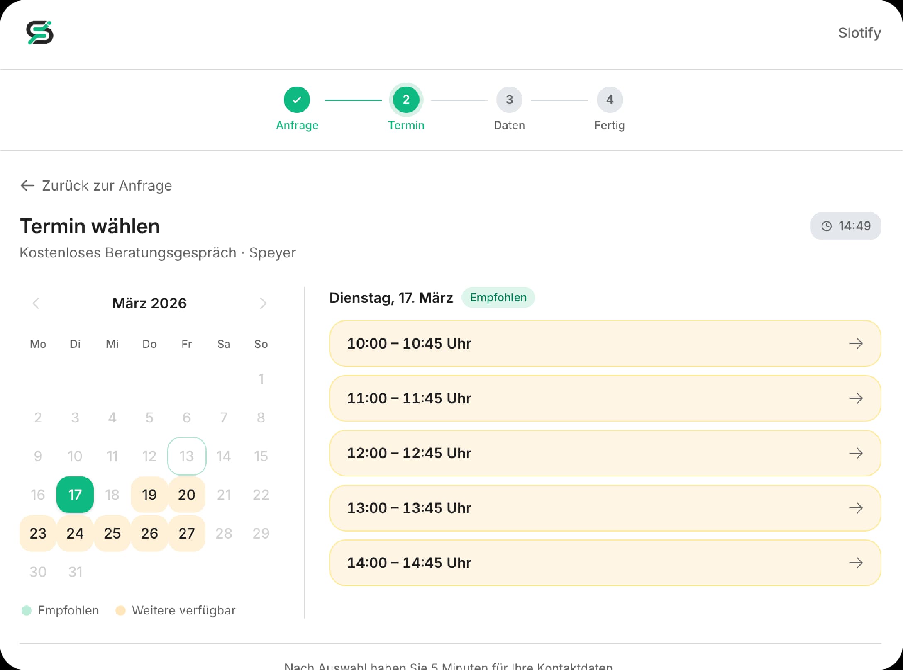The width and height of the screenshot is (903, 670).
Task: Open step 3 Daten in stepper
Action: click(x=509, y=100)
